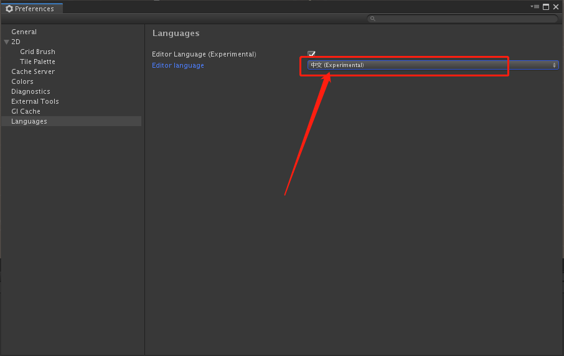The height and width of the screenshot is (356, 564).
Task: Open the Editor language dropdown
Action: point(433,65)
